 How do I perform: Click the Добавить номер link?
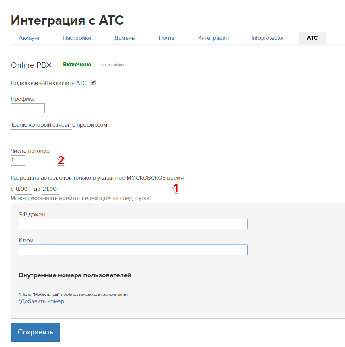coord(41,301)
